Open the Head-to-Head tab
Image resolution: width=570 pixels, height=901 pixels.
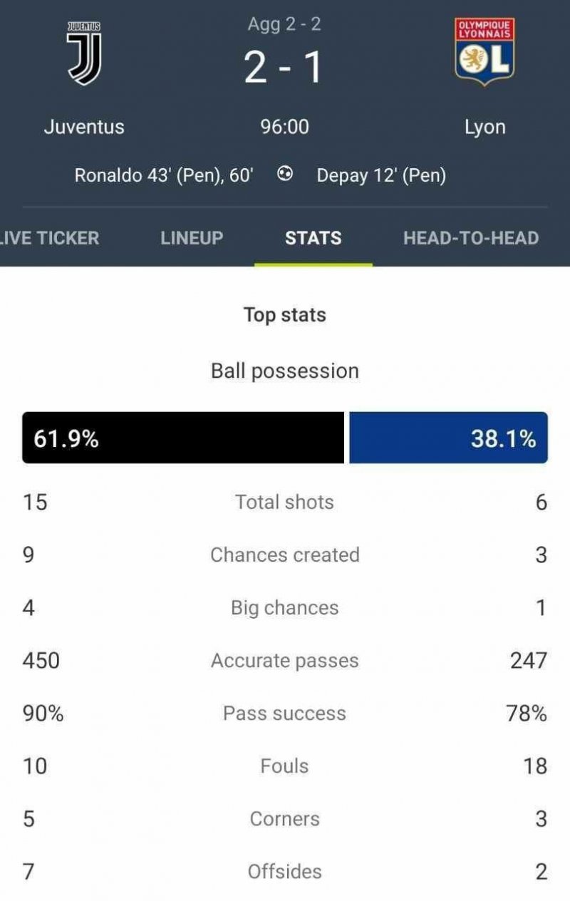[x=471, y=237]
